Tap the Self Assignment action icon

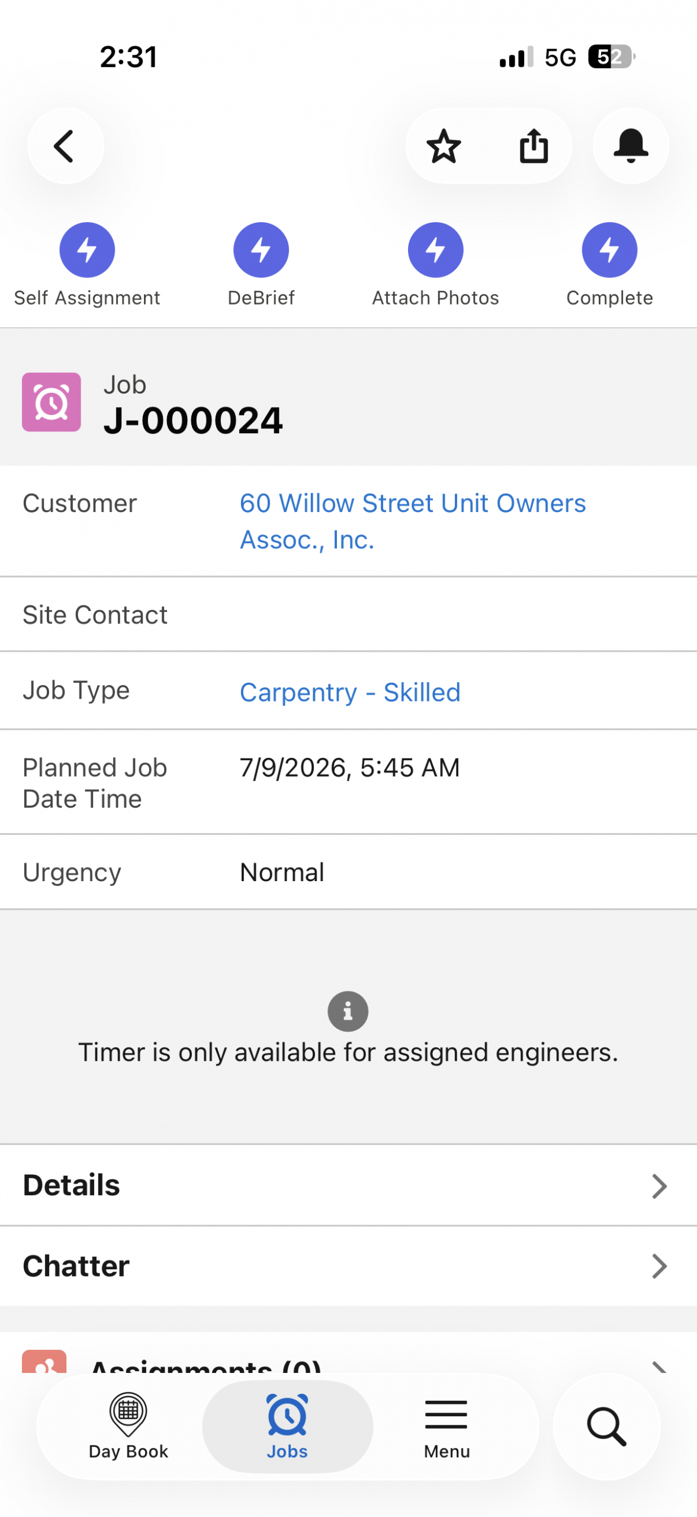click(x=87, y=249)
